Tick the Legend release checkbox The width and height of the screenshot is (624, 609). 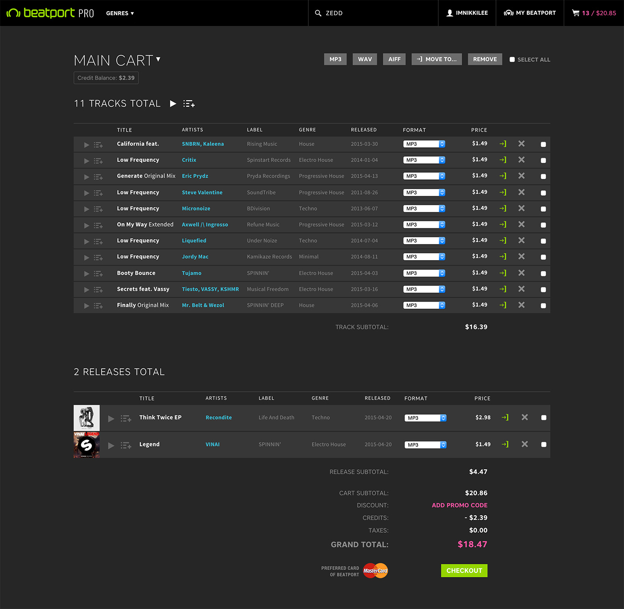[x=544, y=444]
